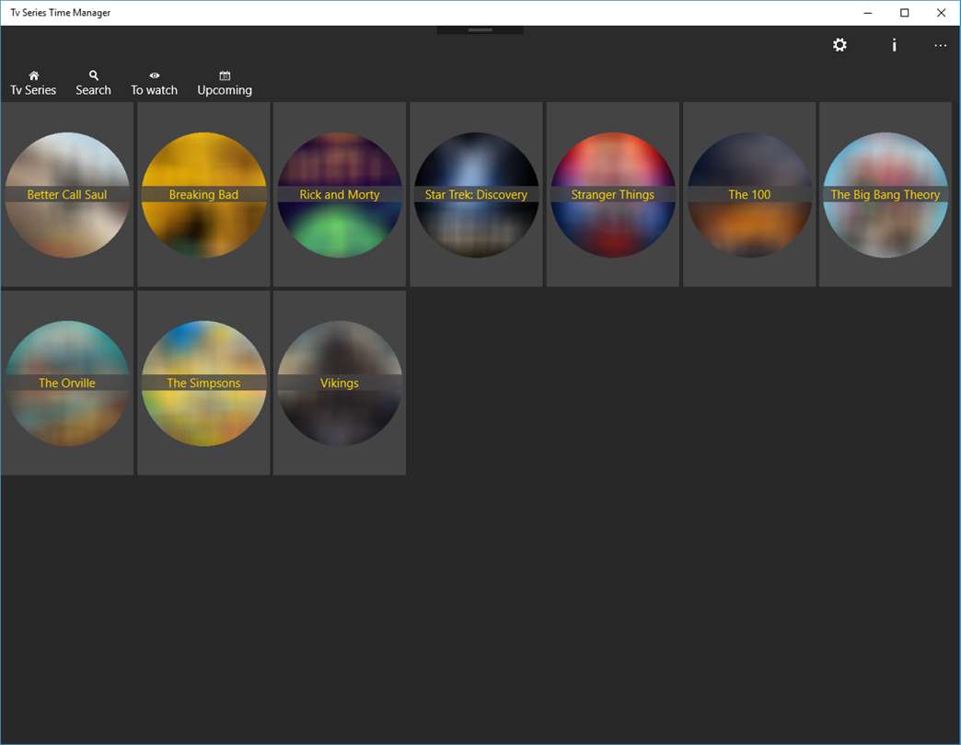961x745 pixels.
Task: Open the more options ellipsis menu
Action: tap(940, 45)
